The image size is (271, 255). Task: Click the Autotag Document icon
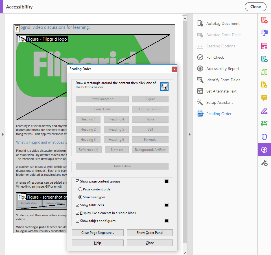coord(200,23)
